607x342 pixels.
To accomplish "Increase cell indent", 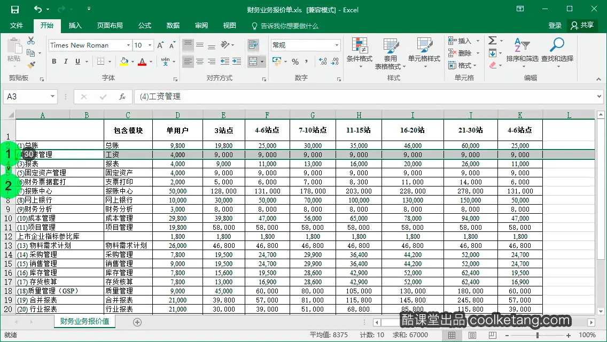I will (237, 61).
